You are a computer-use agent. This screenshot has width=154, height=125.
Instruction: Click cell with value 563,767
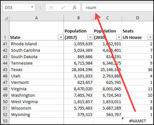click(108, 114)
